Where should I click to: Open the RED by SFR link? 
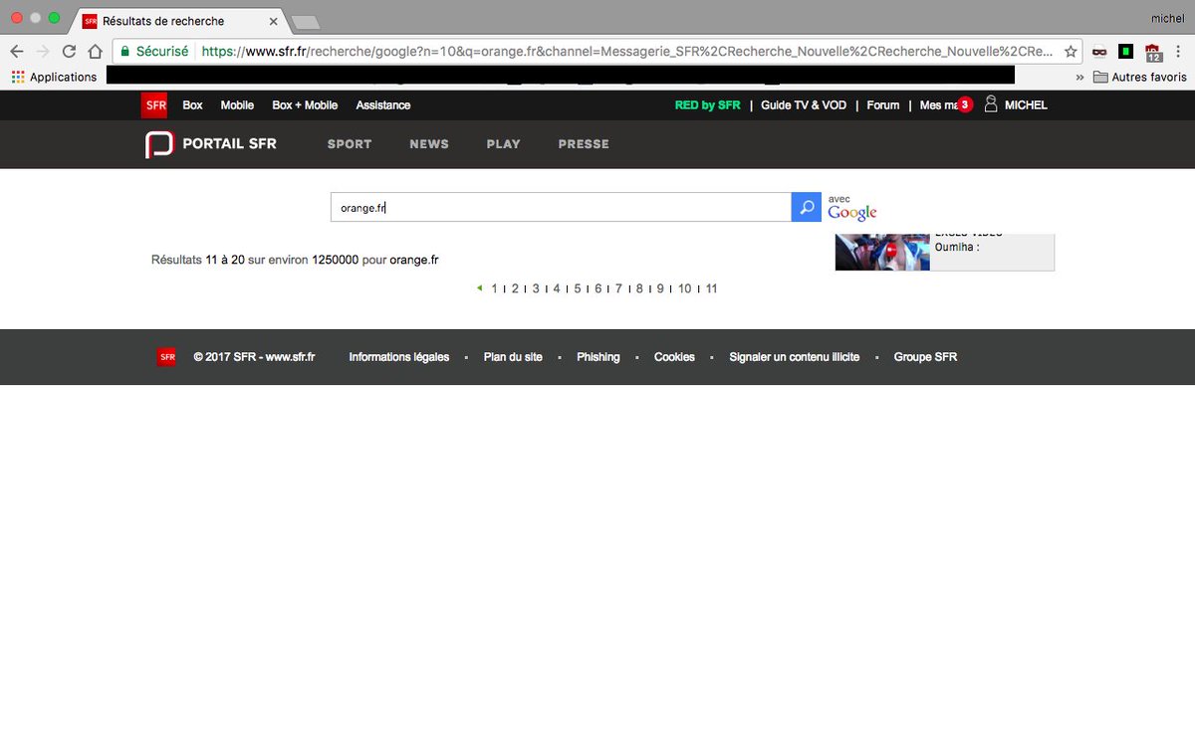pos(708,104)
